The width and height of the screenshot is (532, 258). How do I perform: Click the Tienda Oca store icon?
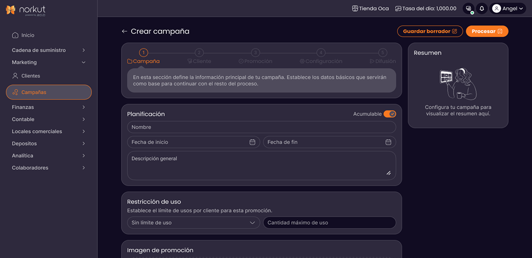point(355,9)
